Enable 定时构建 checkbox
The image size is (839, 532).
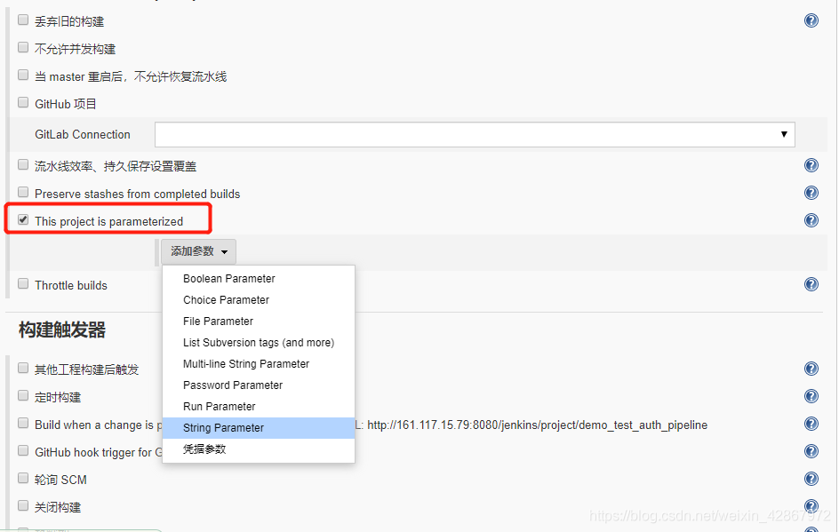click(23, 395)
